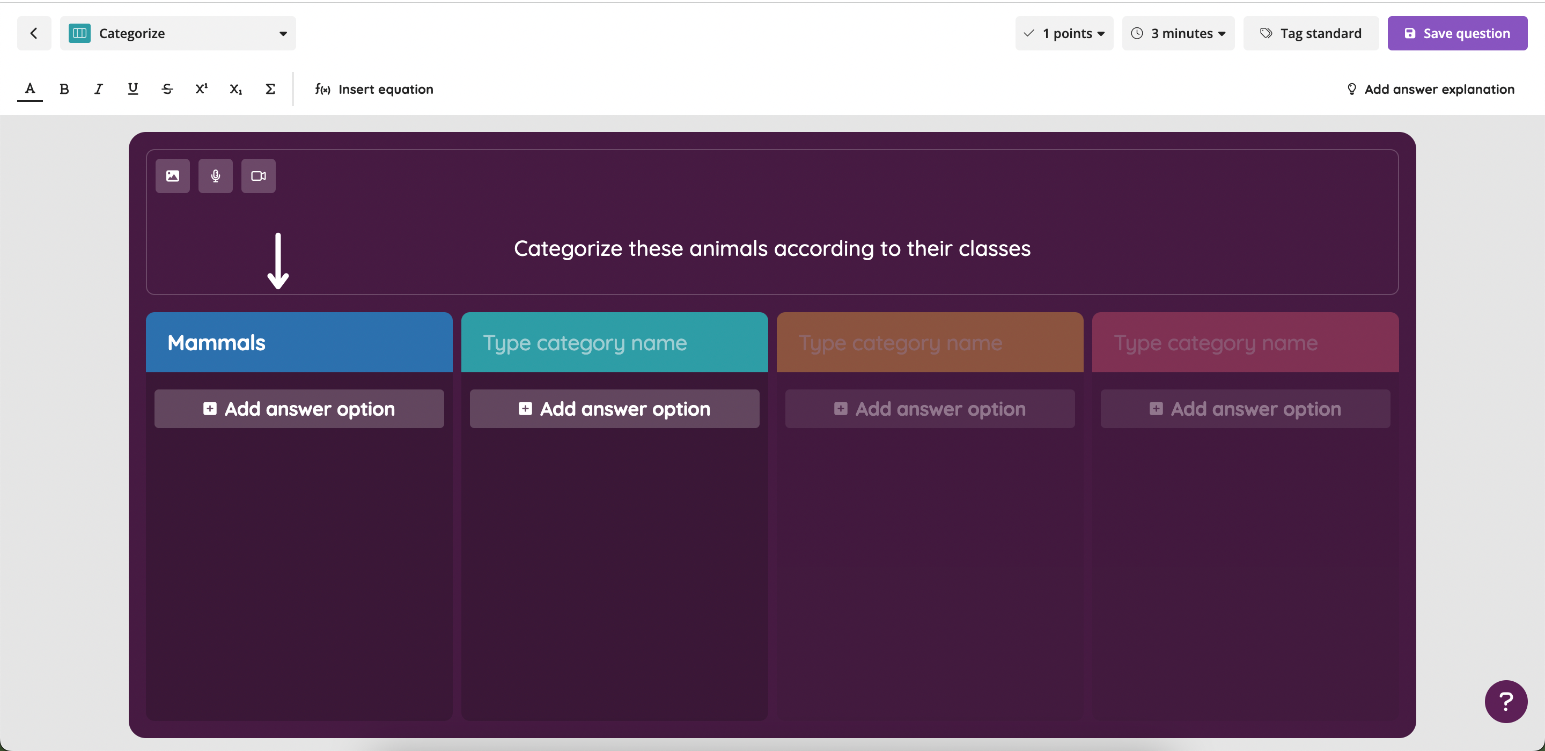The image size is (1545, 751).
Task: Click the teal category name field
Action: (614, 342)
